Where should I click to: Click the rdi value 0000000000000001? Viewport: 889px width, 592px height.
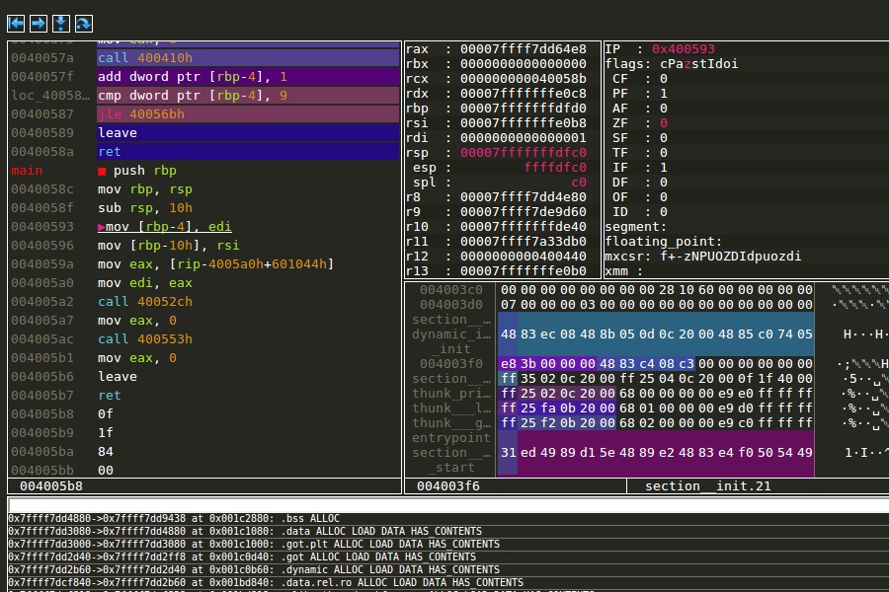(523, 138)
